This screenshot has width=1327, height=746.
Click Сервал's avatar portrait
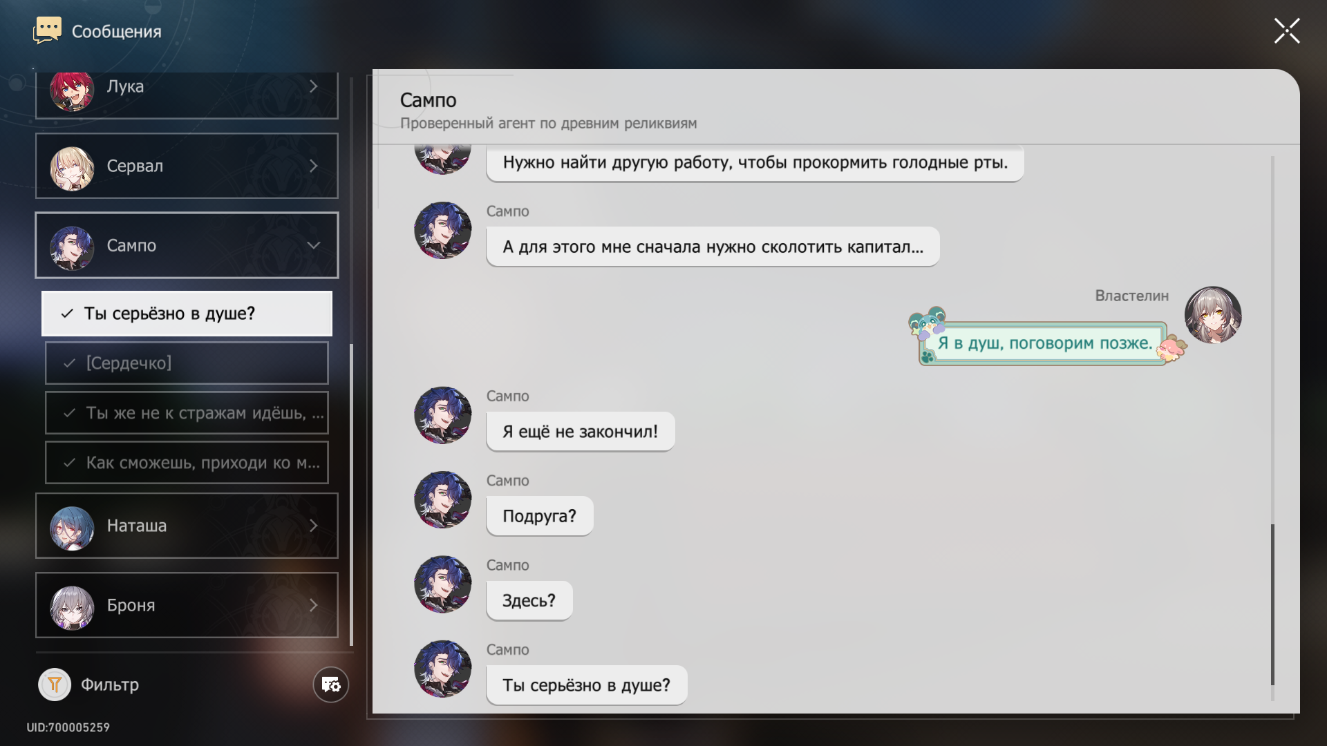[x=72, y=168]
